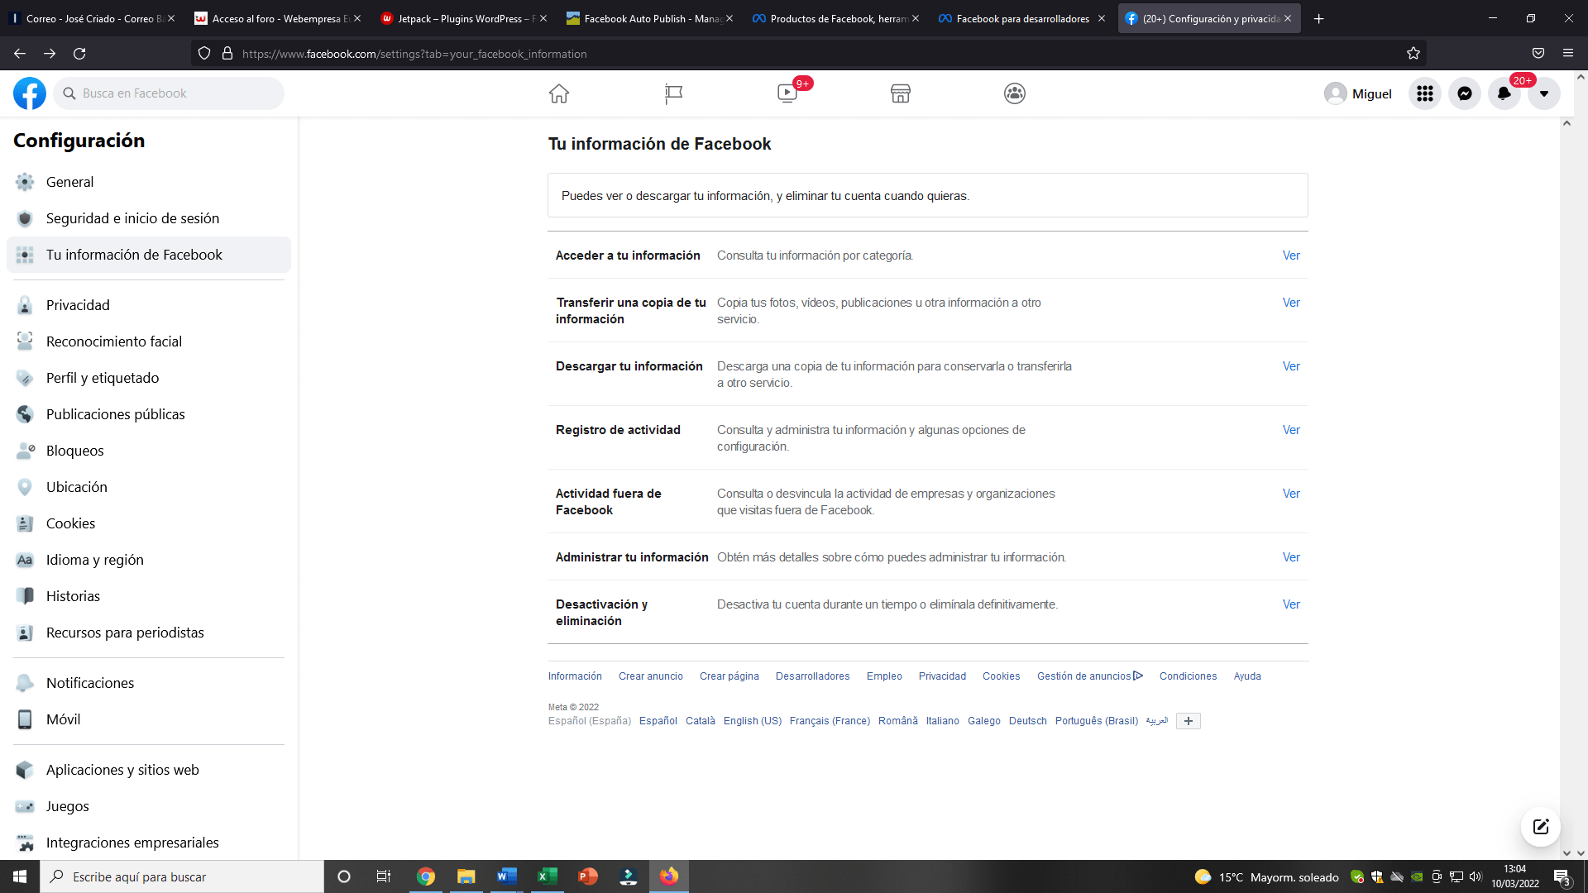Open Aplicaciones y sitios web
The width and height of the screenshot is (1588, 893).
click(x=149, y=770)
